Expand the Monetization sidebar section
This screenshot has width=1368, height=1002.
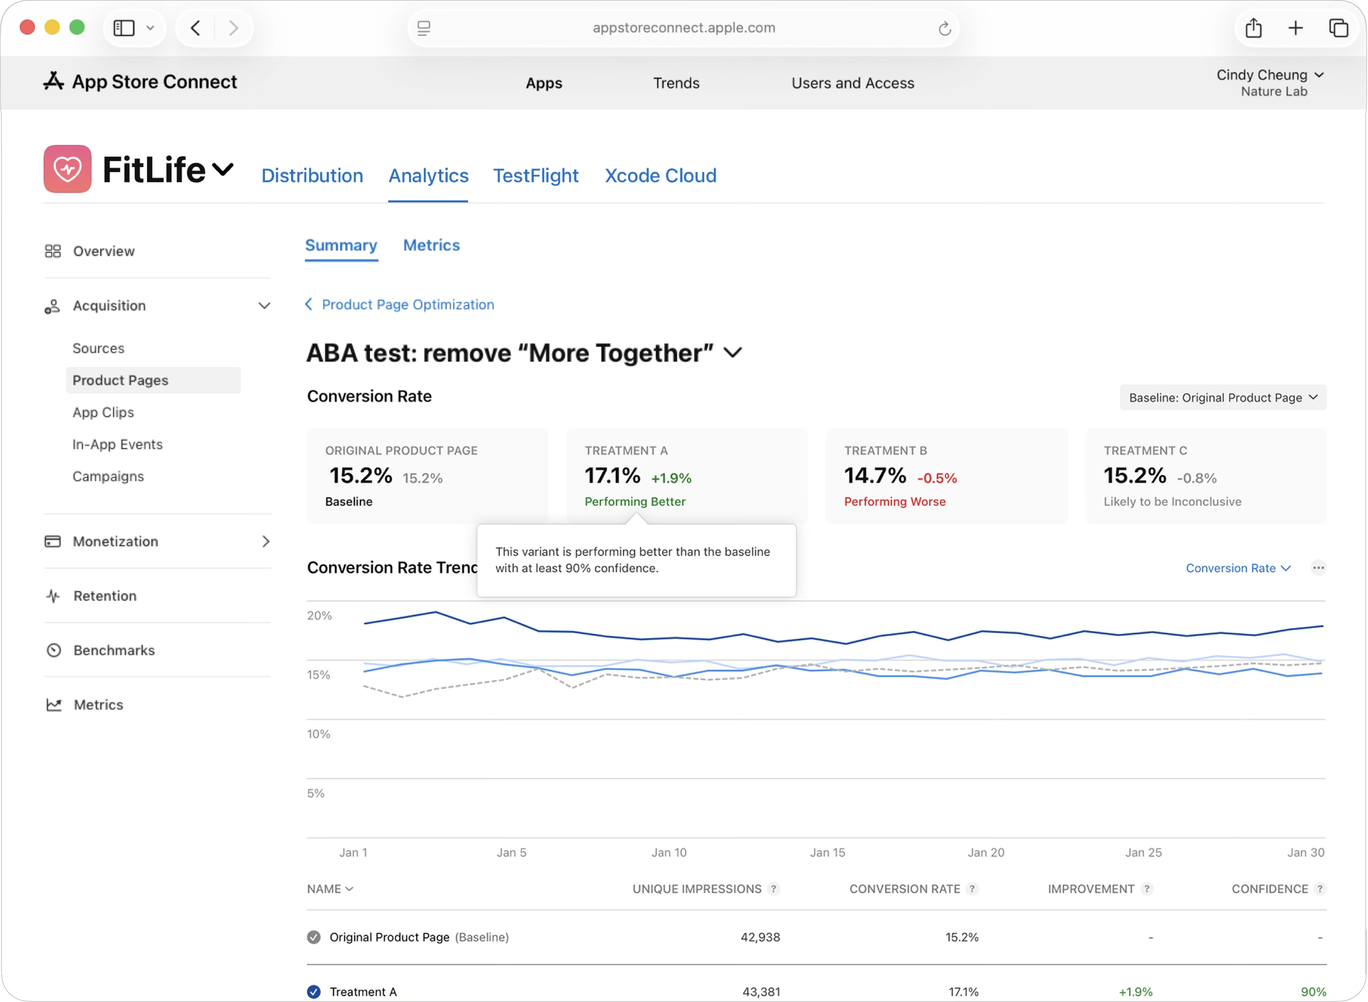(265, 541)
